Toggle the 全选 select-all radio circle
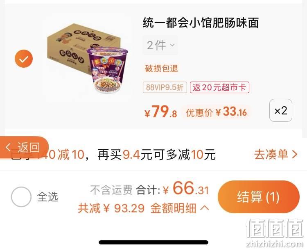Image resolution: width=307 pixels, height=251 pixels. (x=21, y=196)
